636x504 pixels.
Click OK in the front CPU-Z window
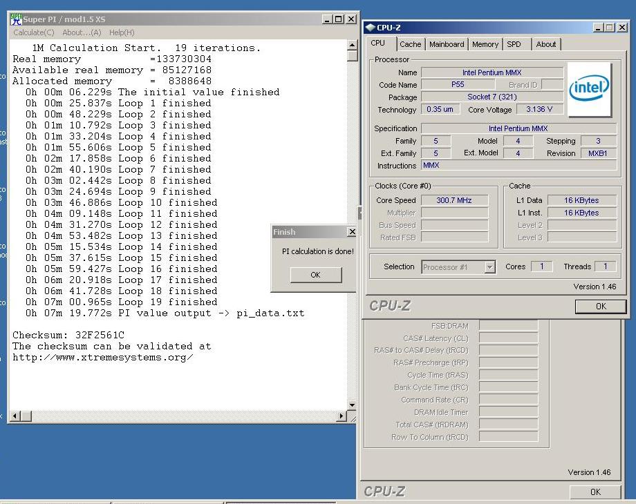point(601,307)
